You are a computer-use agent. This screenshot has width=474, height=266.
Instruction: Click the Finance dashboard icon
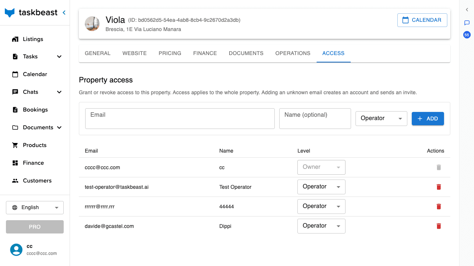[x=15, y=163]
